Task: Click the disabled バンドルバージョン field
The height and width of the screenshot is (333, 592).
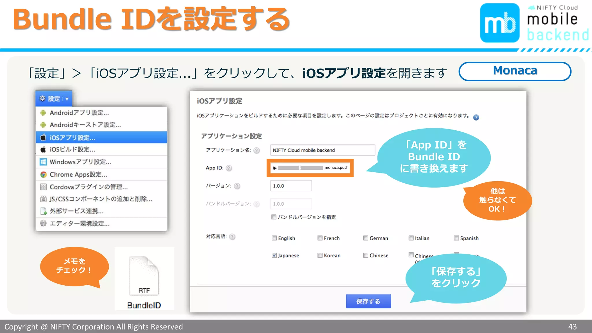Action: [291, 204]
